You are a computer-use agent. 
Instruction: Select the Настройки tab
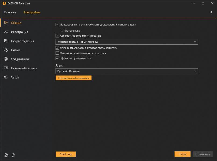[32, 12]
